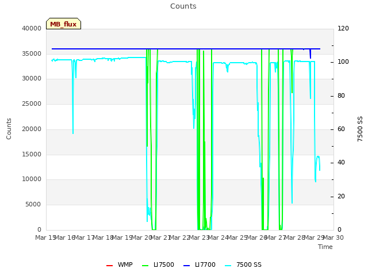Click the cyan 7500 SS legend swatch
The width and height of the screenshot is (368, 276).
[x=228, y=266]
